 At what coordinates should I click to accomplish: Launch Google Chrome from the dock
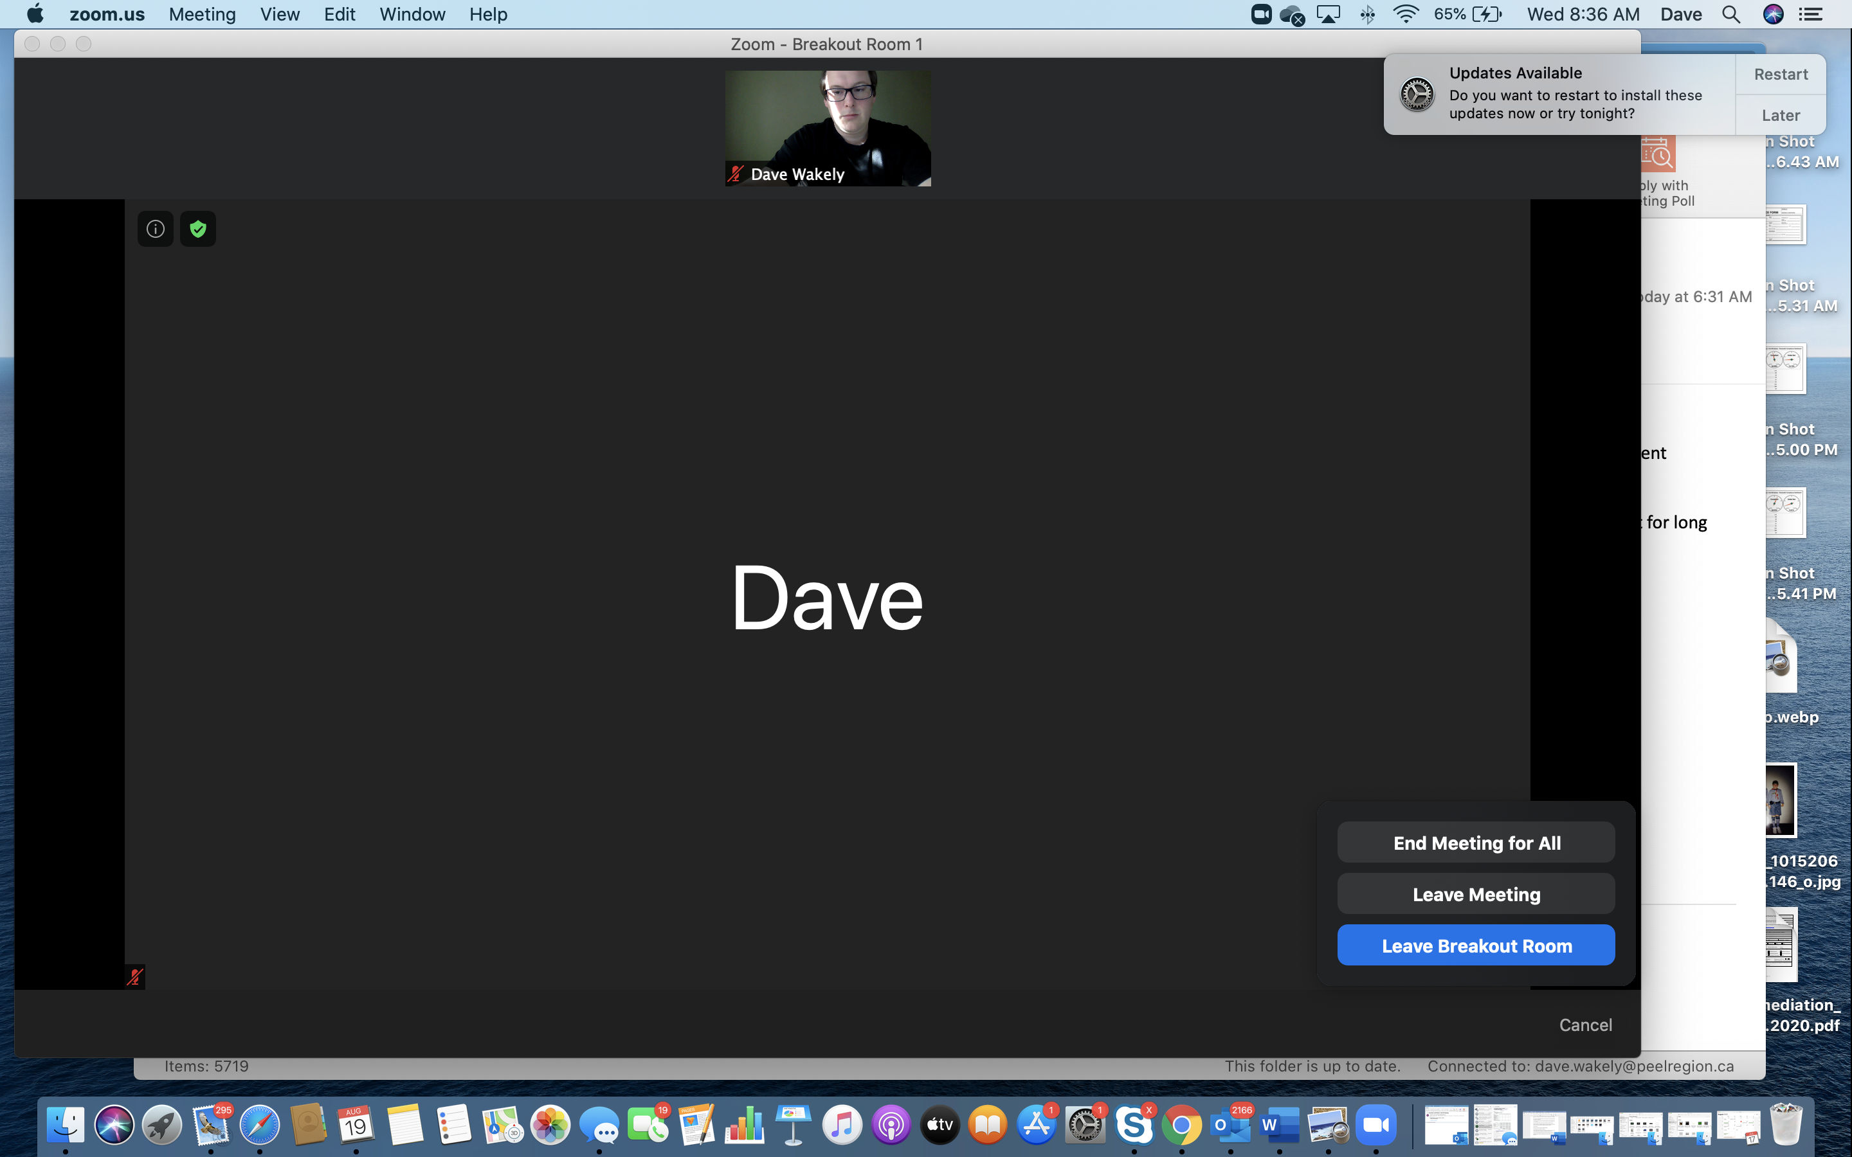pyautogui.click(x=1181, y=1125)
